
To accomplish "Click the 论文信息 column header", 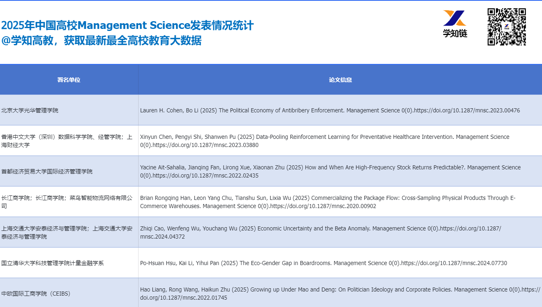I will 340,80.
